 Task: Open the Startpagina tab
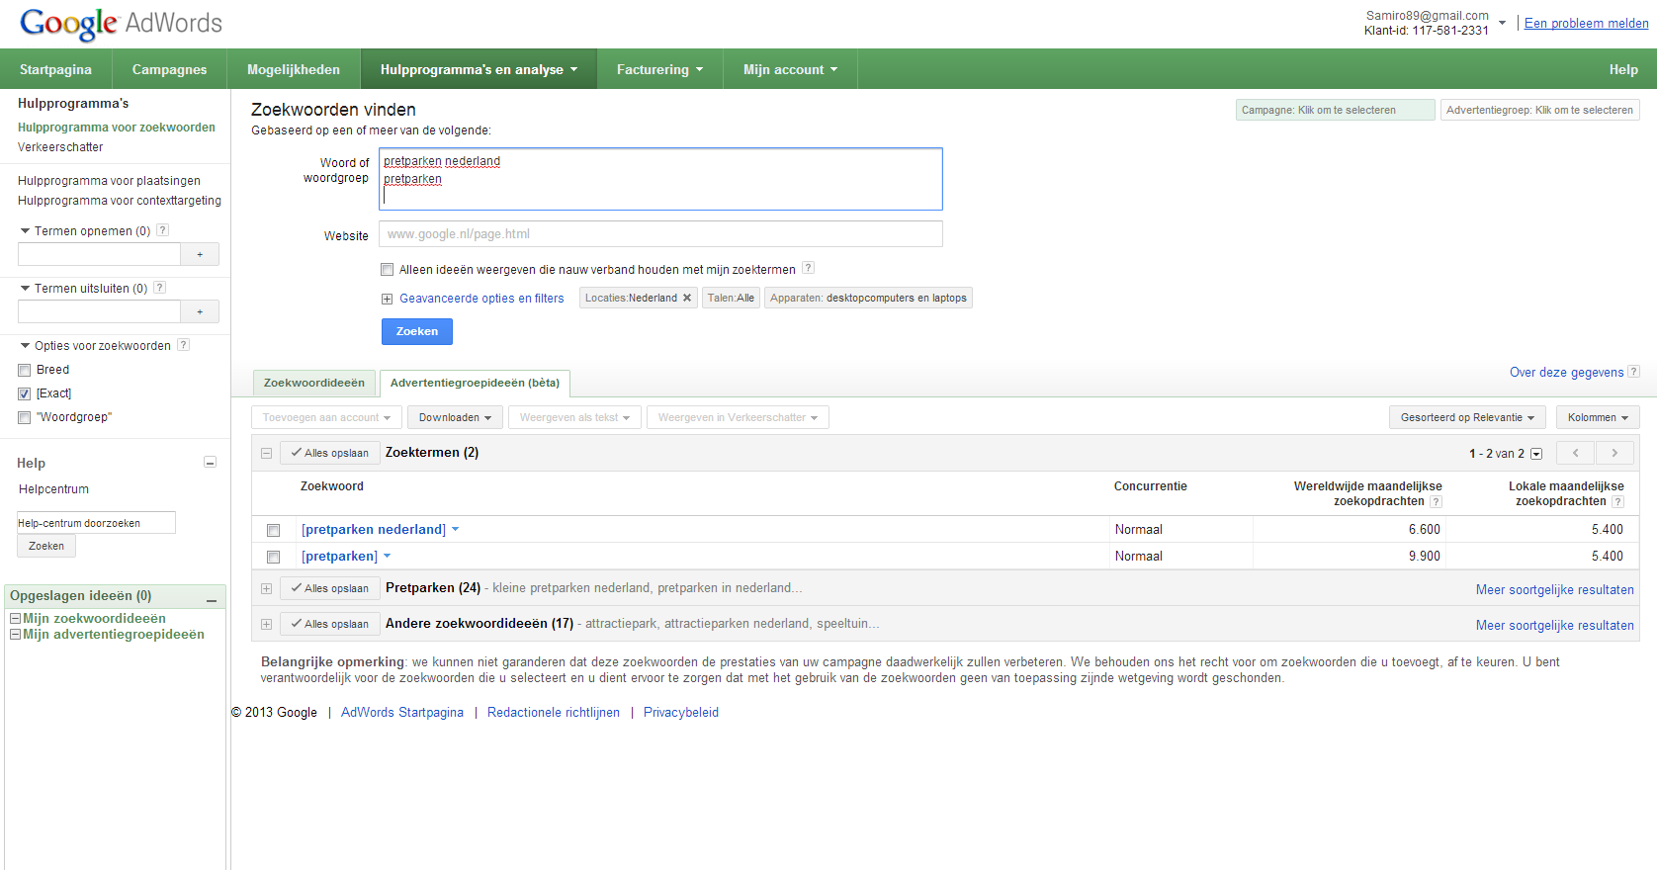[x=55, y=69]
